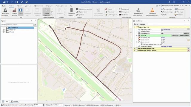Choose Кривые in the Дорога group

[x=80, y=15]
